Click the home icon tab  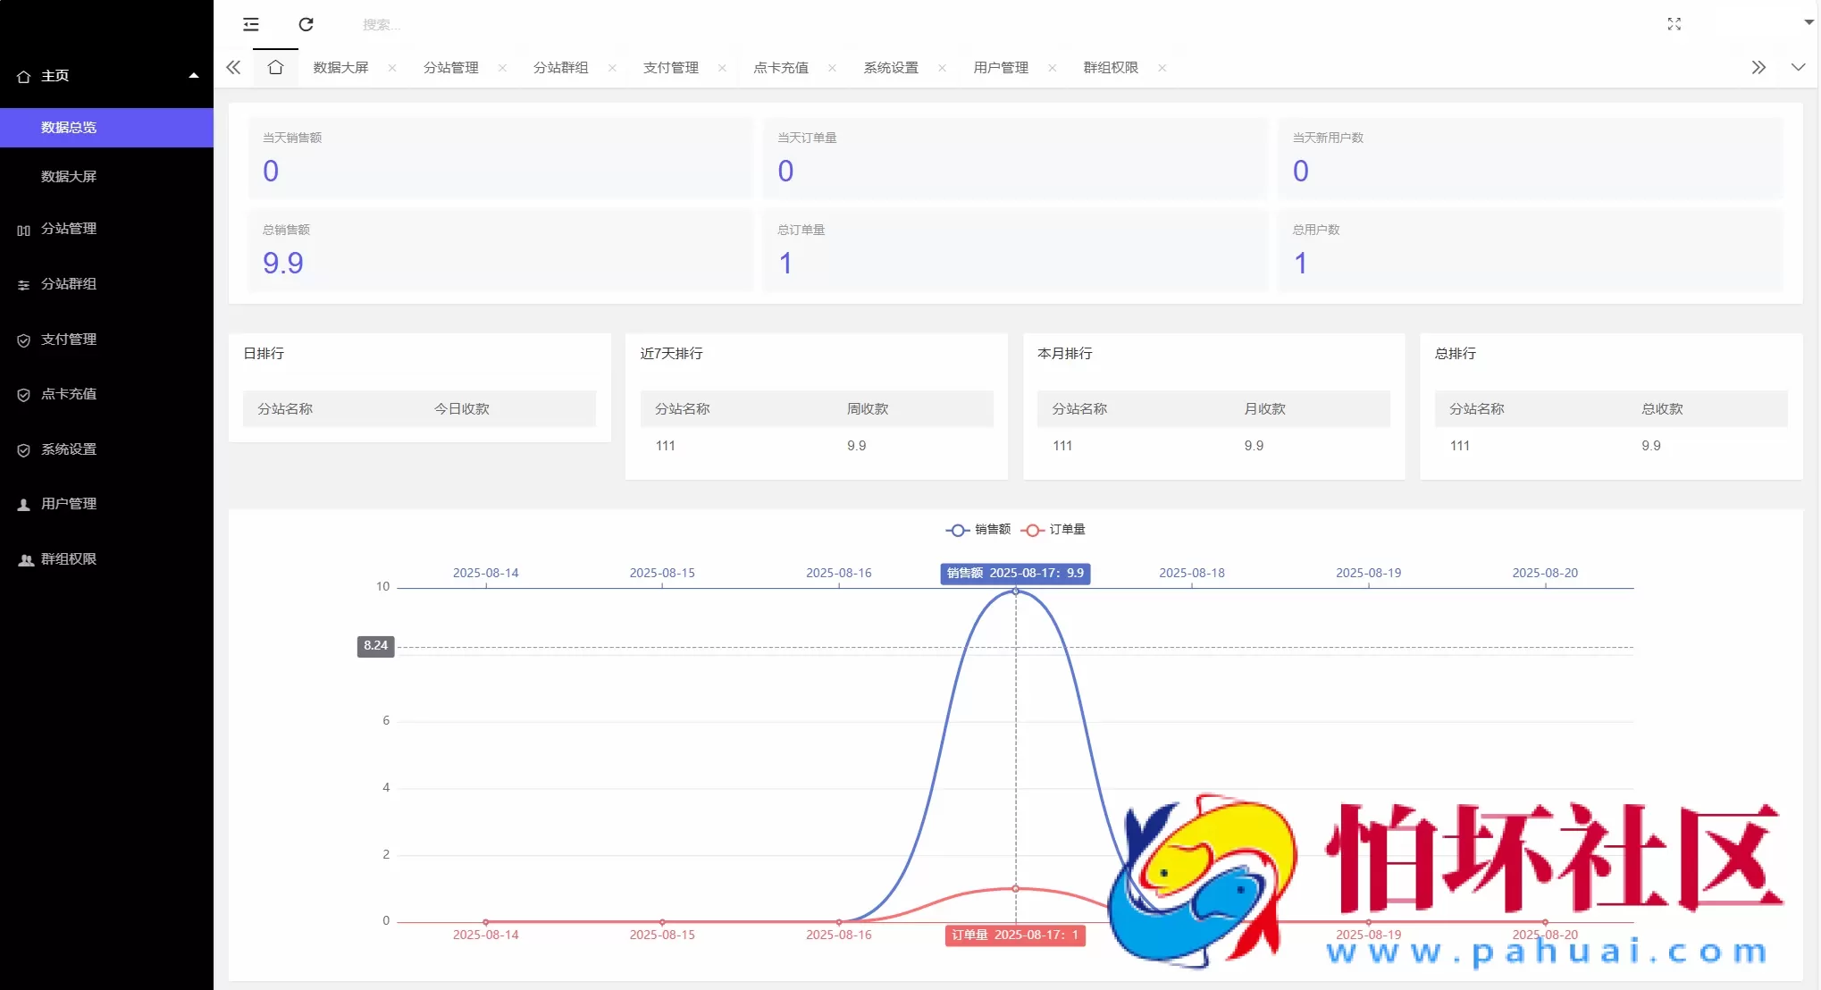[x=275, y=67]
